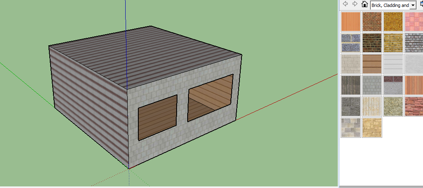This screenshot has height=188, width=423.
Task: Select the whitewashed vertical planks swatch
Action: click(372, 106)
